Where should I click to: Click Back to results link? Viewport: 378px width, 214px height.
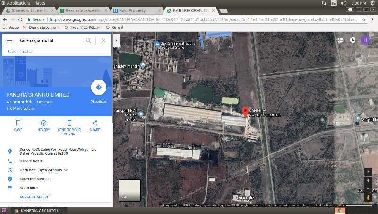(x=19, y=51)
